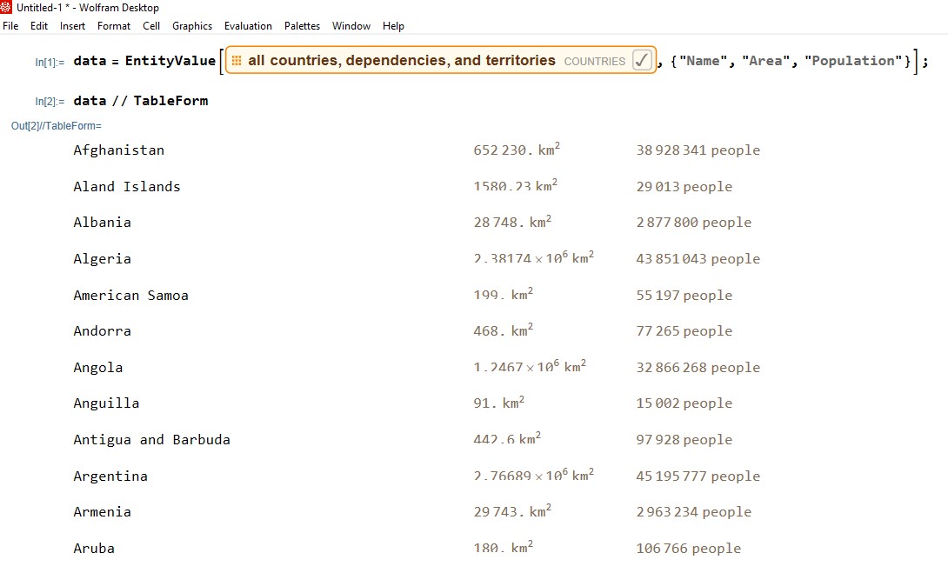Click the Out[2]//TableForm= output label
948x573 pixels.
[x=57, y=126]
